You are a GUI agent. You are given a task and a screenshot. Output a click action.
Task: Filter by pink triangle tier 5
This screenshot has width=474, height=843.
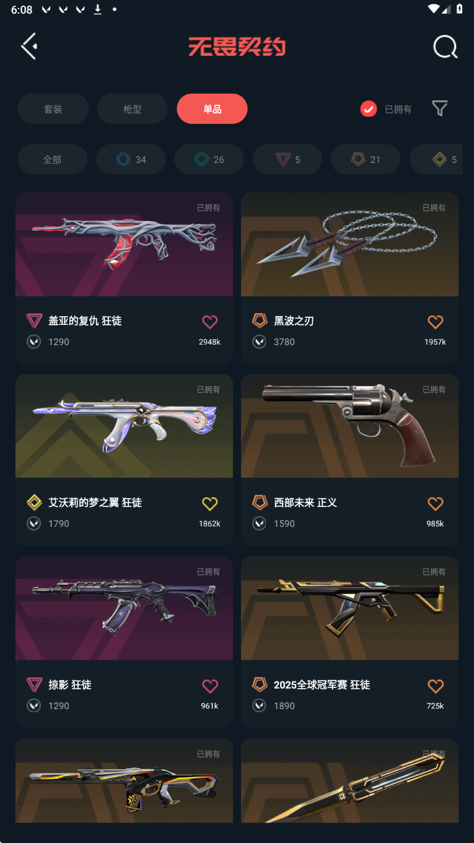point(287,159)
